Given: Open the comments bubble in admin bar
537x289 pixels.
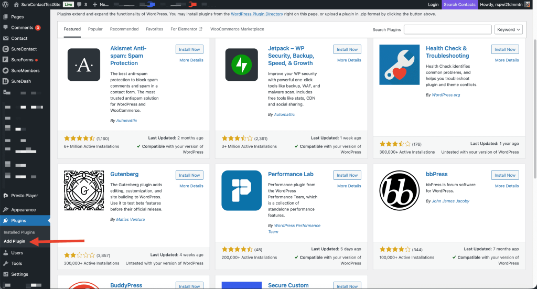Looking at the screenshot, I should tap(82, 4).
